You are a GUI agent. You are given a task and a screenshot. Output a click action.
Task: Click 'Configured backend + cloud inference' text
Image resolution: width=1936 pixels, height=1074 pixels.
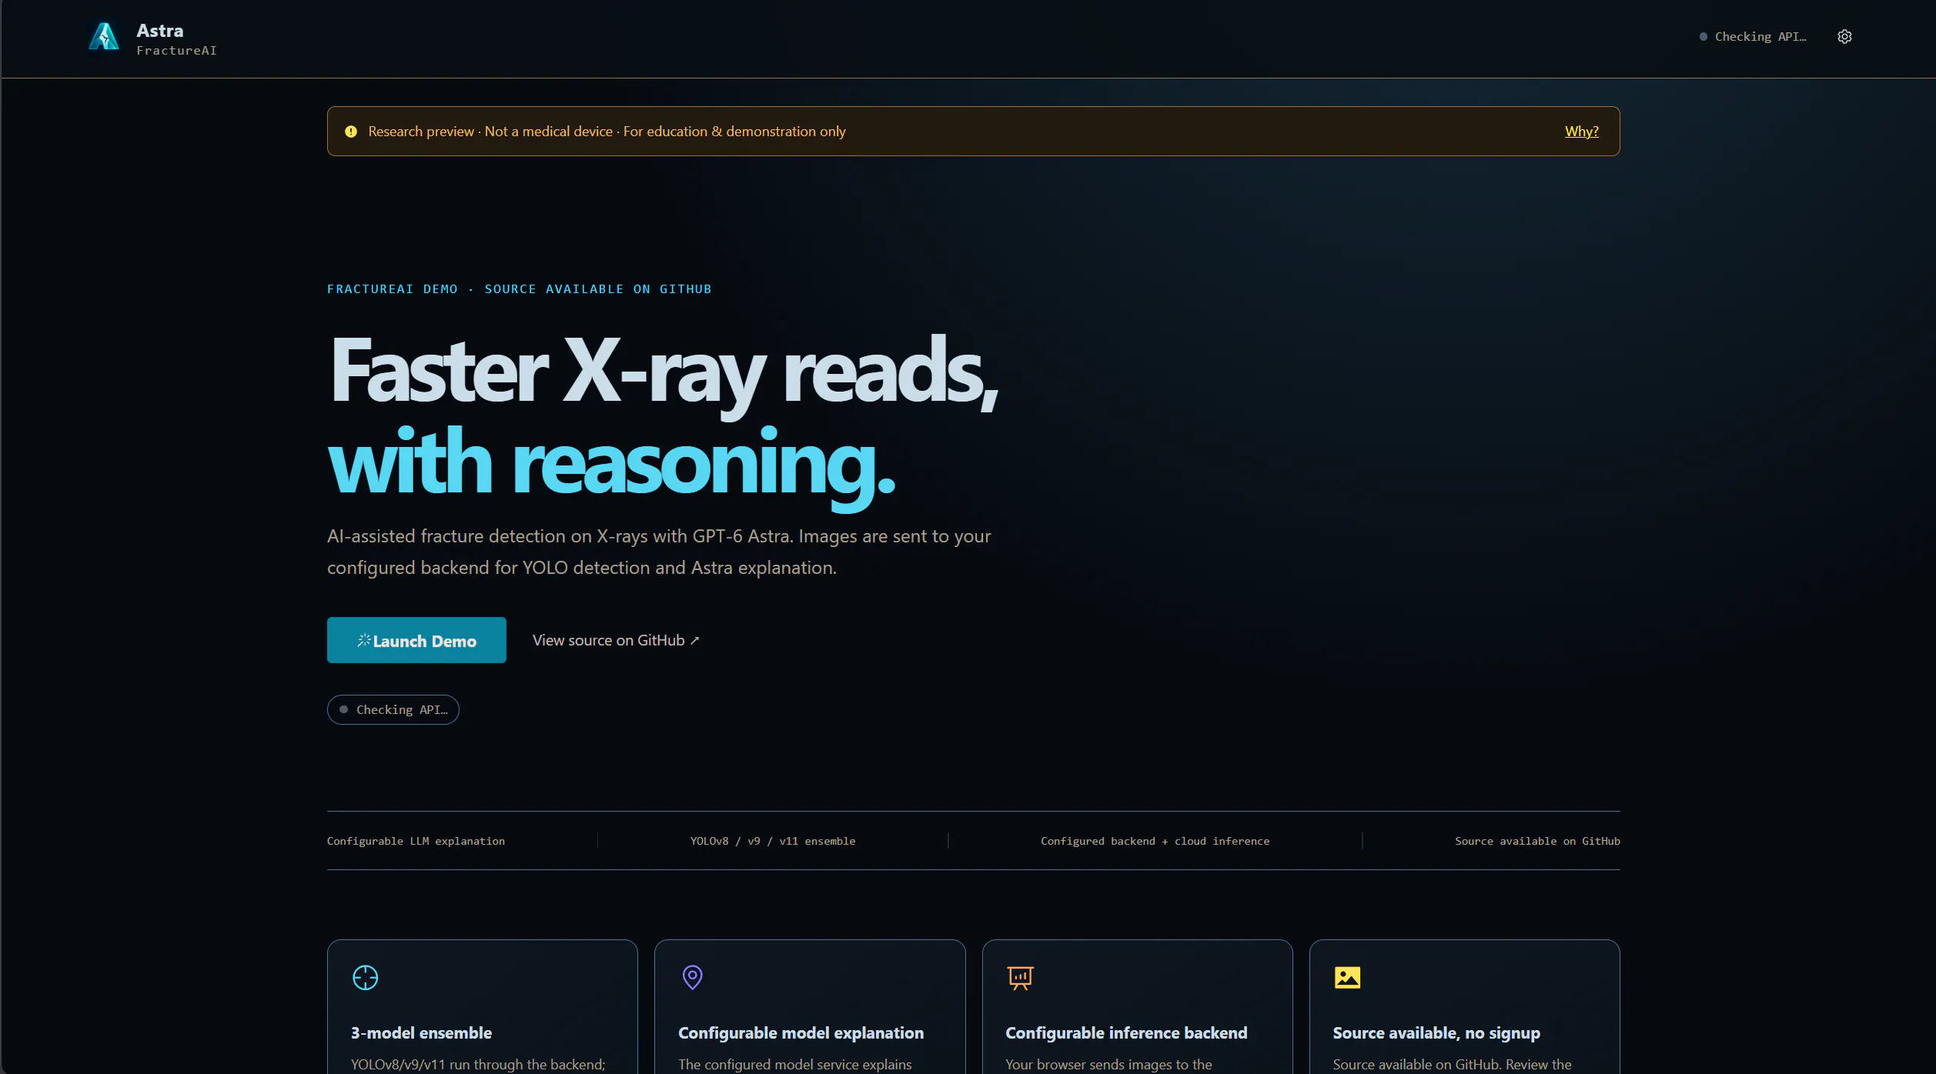click(x=1155, y=841)
